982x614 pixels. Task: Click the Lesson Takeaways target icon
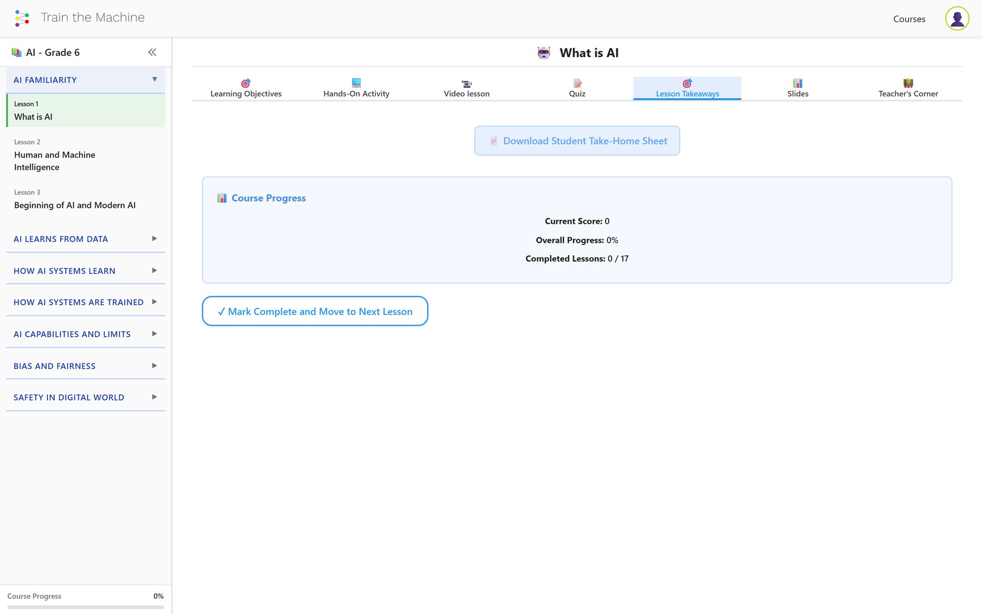point(687,83)
